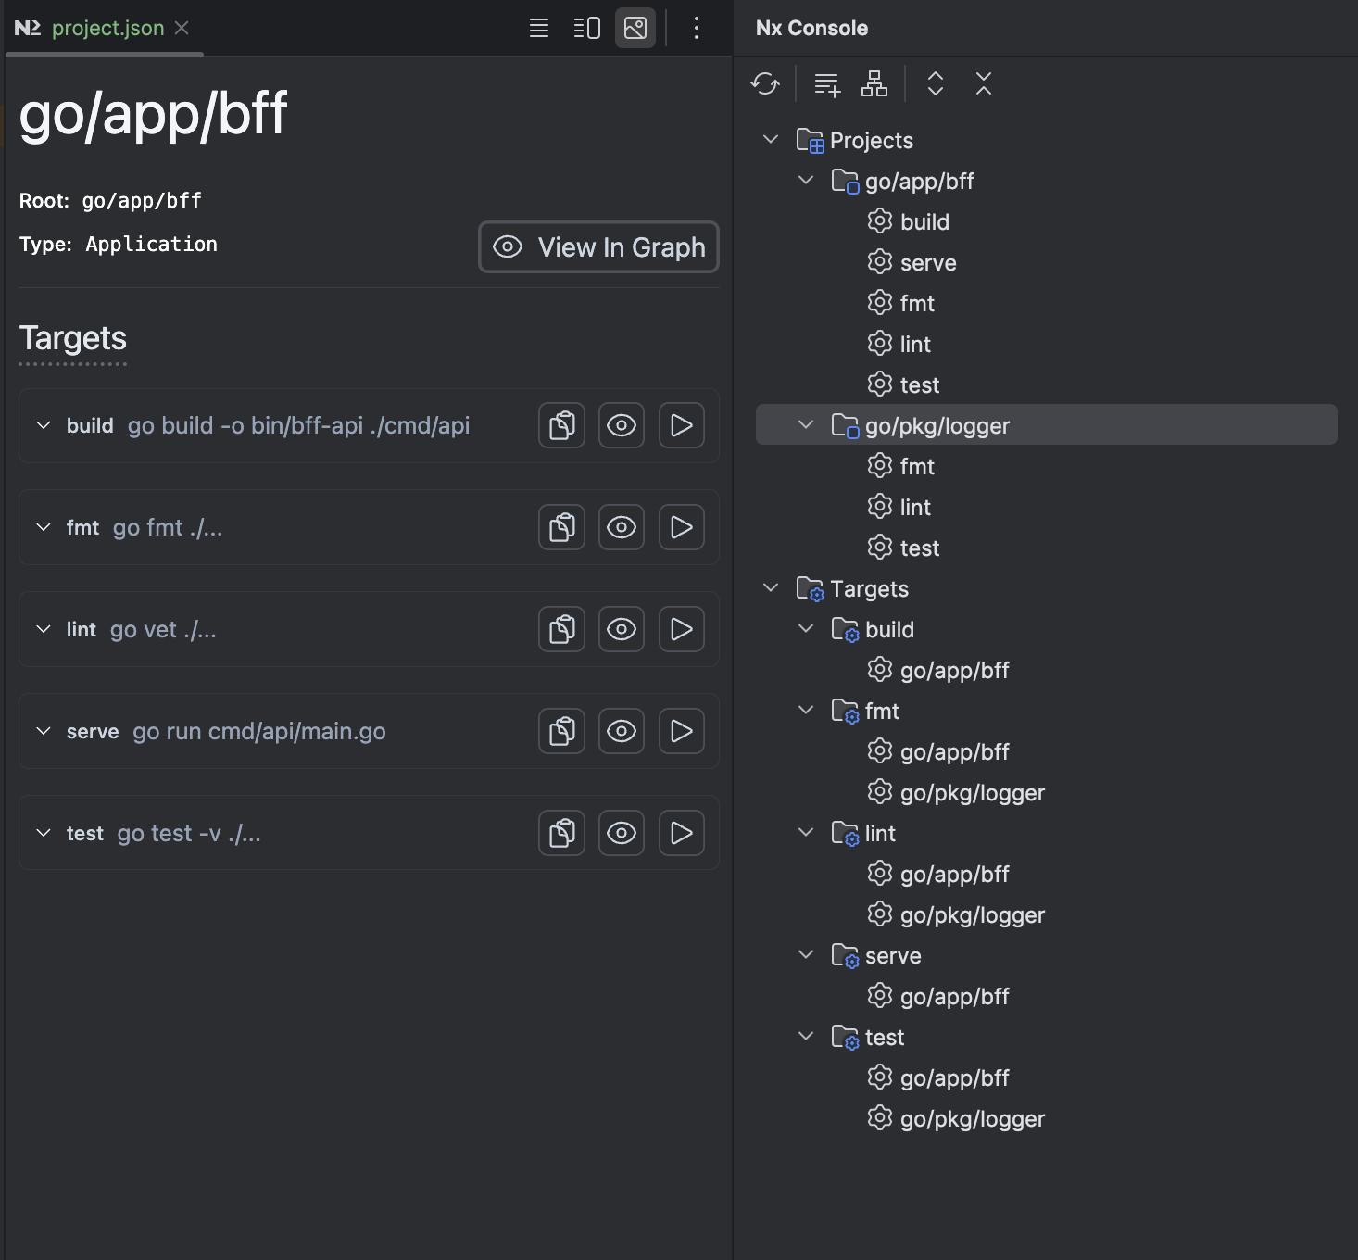This screenshot has height=1260, width=1358.
Task: Copy the test target command
Action: (x=561, y=833)
